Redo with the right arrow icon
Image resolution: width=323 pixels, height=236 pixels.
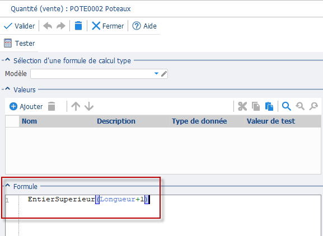[x=61, y=26]
